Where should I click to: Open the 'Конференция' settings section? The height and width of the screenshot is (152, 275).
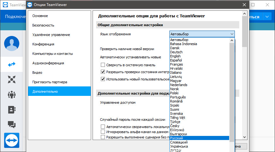pos(59,44)
